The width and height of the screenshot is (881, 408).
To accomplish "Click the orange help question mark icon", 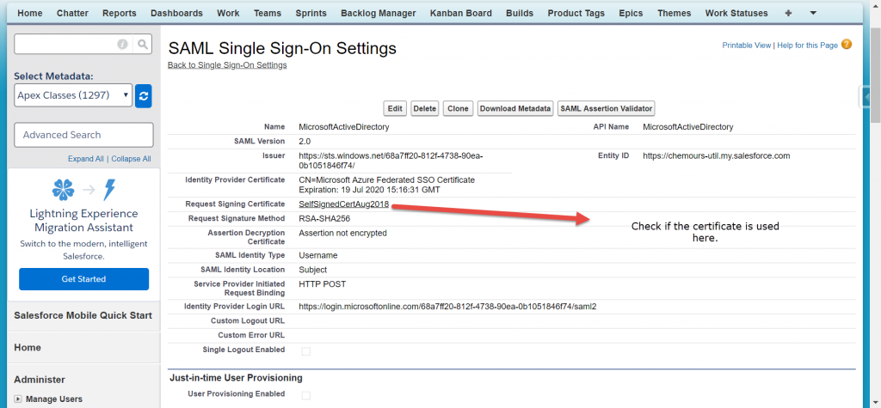I will click(847, 45).
